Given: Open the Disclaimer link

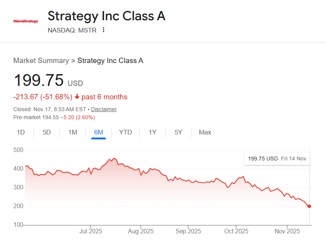Looking at the screenshot, I should click(x=104, y=109).
